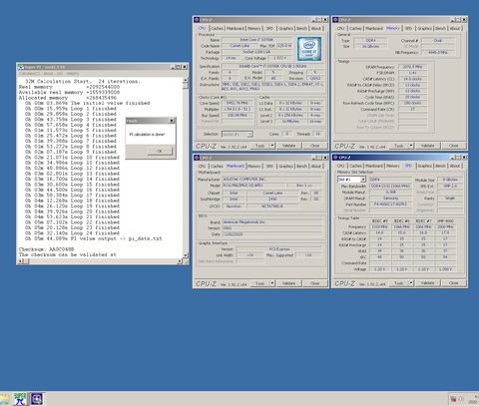
Task: Click the 'Dual' Channel # field
Action: [x=438, y=40]
